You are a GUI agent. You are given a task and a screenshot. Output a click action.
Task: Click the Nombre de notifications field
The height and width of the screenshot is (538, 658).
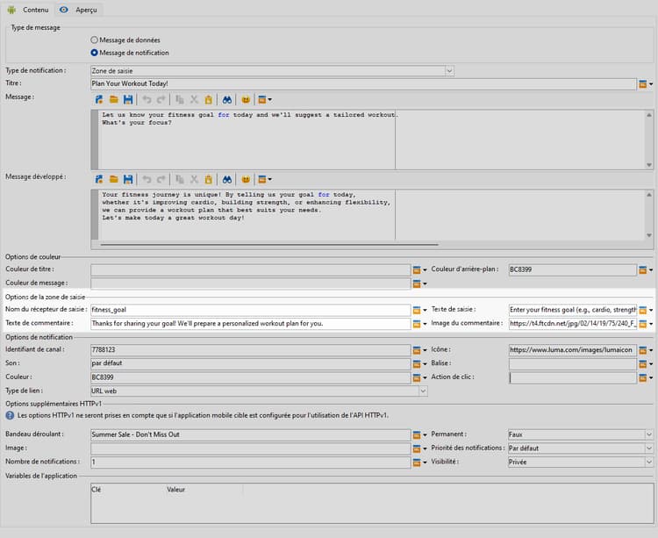click(251, 462)
